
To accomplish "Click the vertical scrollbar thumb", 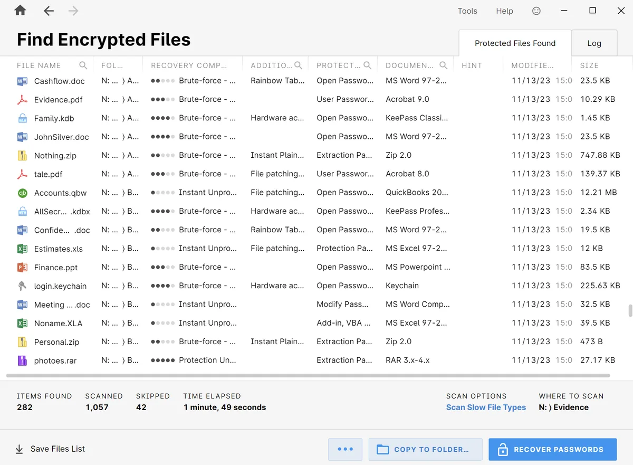I will tap(630, 310).
